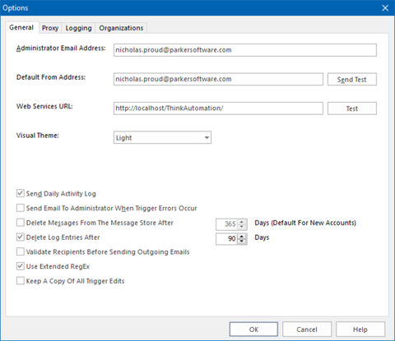The width and height of the screenshot is (395, 341).
Task: Toggle Use Extended RegEx checkbox
Action: 21,266
